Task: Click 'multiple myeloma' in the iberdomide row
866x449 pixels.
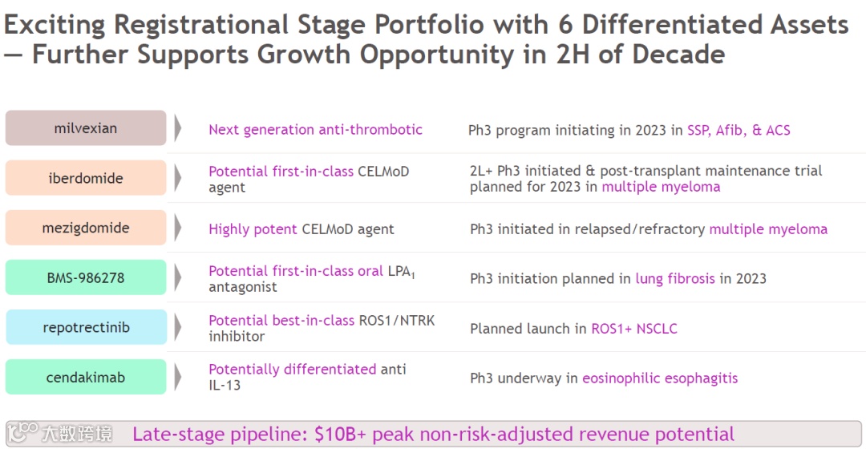Action: click(661, 188)
